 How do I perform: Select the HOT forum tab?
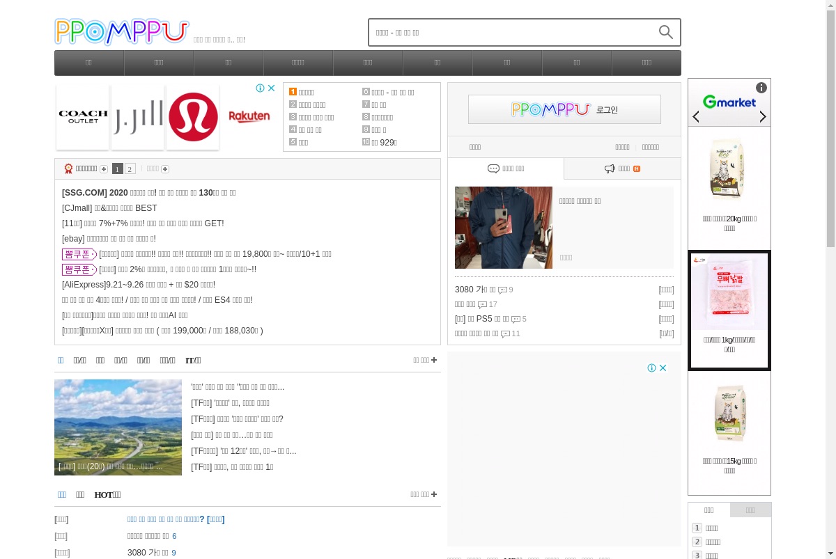pyautogui.click(x=107, y=495)
